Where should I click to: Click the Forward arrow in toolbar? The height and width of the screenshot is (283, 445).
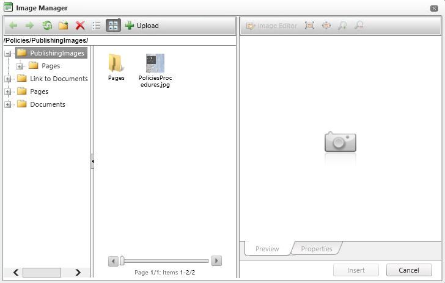29,26
